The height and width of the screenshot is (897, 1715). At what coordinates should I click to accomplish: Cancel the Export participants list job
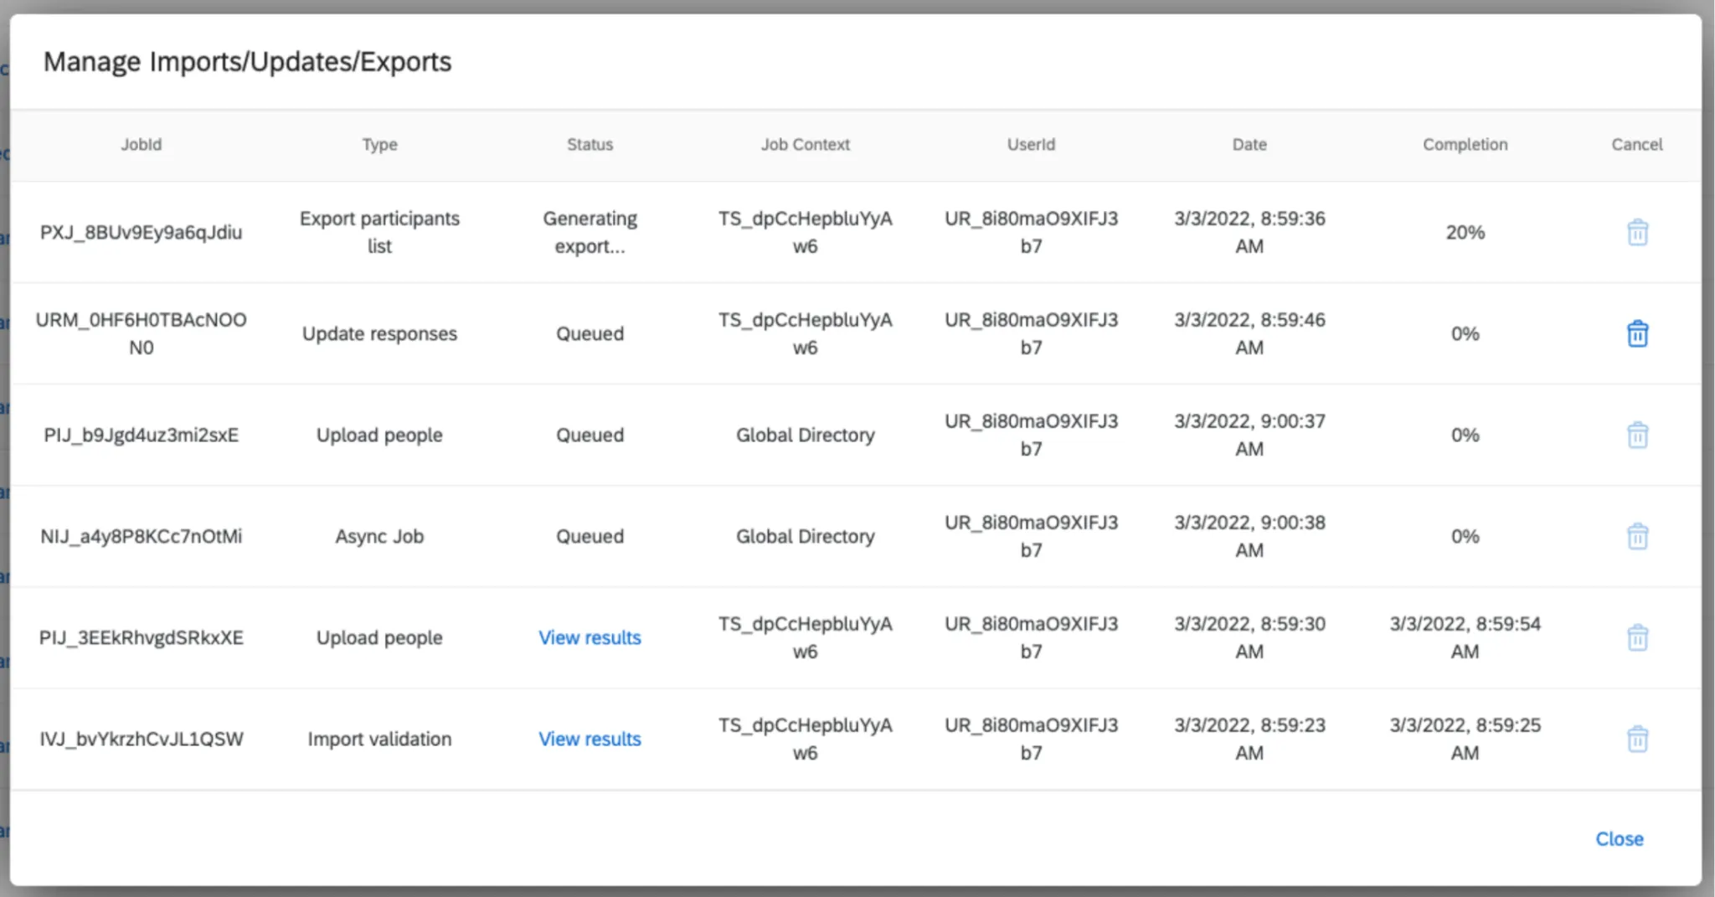[1638, 232]
